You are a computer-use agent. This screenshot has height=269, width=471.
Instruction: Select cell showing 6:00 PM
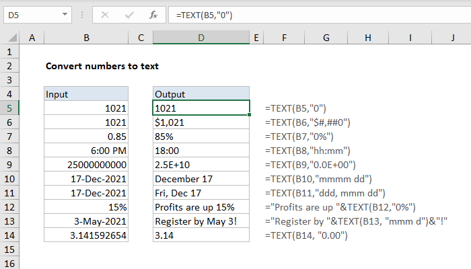tap(86, 151)
